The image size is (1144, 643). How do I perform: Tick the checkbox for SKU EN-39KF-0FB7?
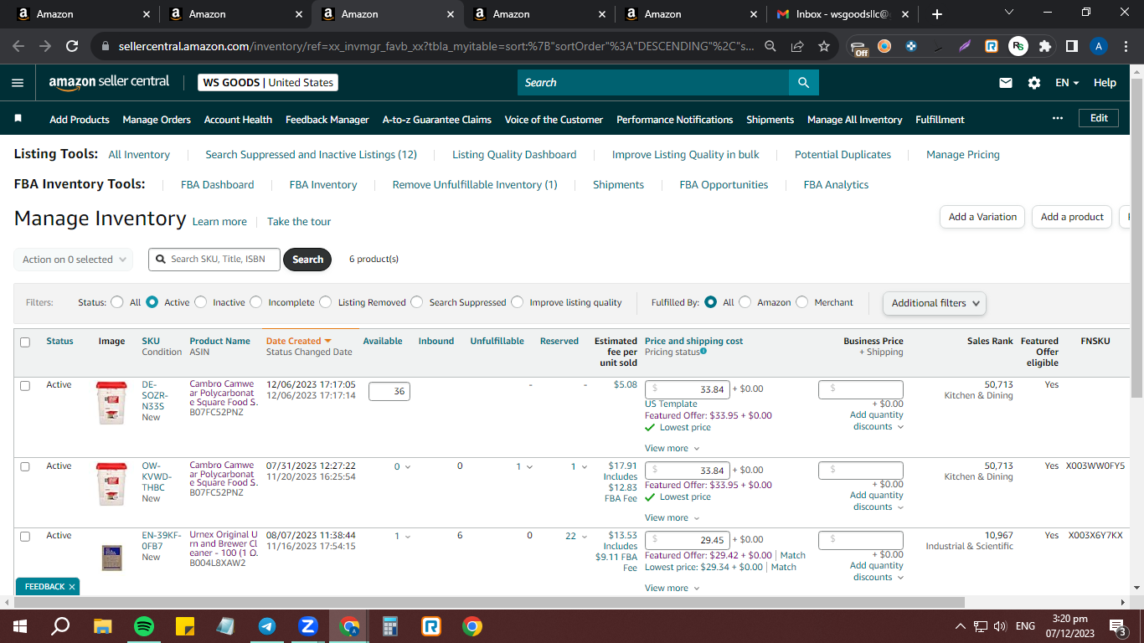tap(25, 536)
